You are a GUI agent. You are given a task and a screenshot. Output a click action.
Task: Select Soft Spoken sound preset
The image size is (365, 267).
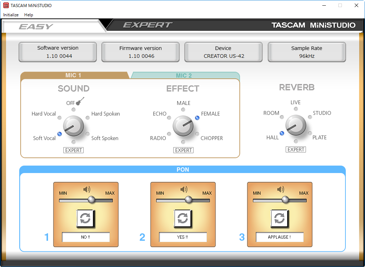tap(88, 134)
